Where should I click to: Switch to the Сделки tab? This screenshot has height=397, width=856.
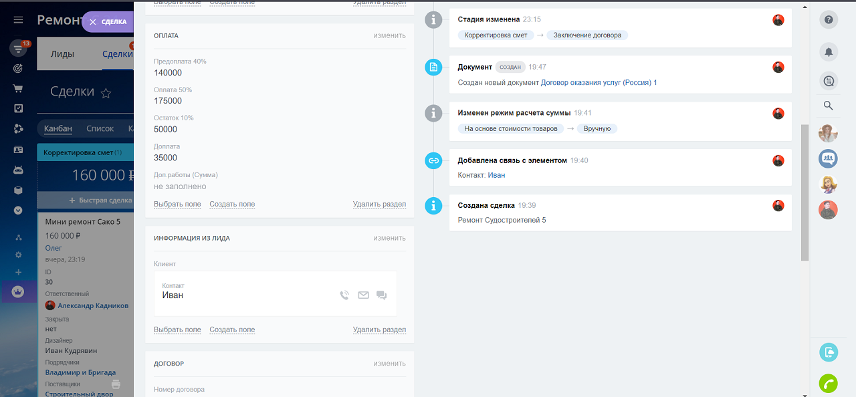tap(117, 54)
